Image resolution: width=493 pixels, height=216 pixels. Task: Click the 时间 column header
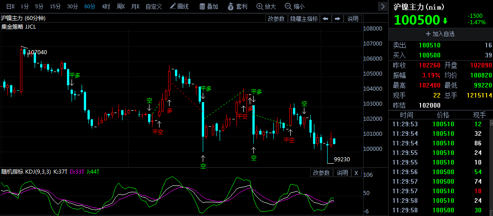(406, 115)
